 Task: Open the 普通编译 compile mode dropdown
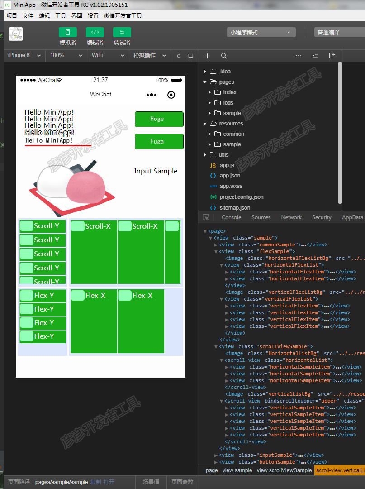pyautogui.click(x=340, y=33)
